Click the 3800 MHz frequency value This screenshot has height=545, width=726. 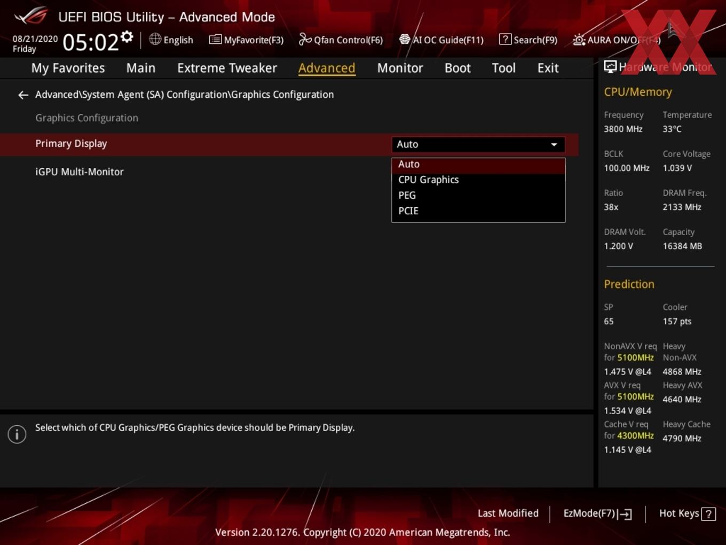(623, 129)
